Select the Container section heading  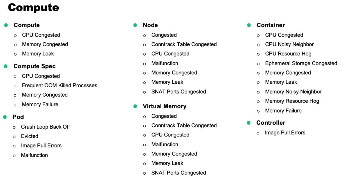270,25
